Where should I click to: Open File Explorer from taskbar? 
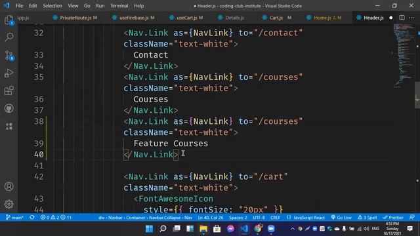click(x=203, y=229)
